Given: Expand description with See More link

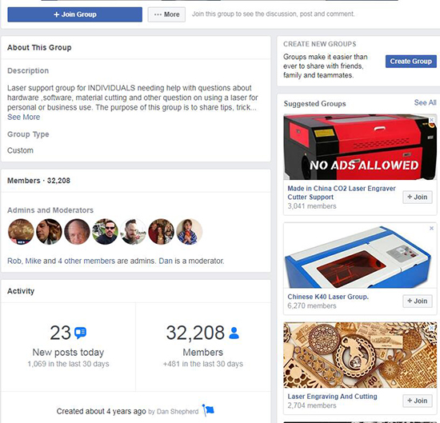Looking at the screenshot, I should (23, 117).
